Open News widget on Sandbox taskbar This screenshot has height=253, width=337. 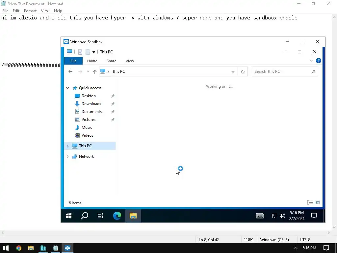click(x=260, y=215)
